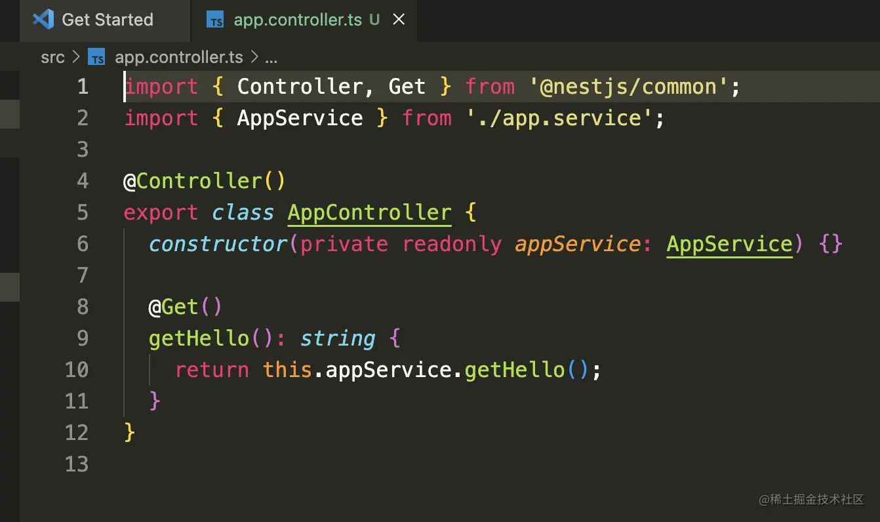Viewport: 880px width, 522px height.
Task: Click line number 1 in the gutter
Action: point(83,87)
